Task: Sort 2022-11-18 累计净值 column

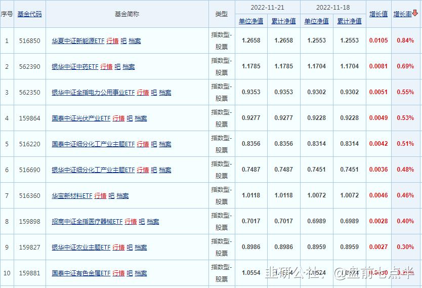Action: coord(349,21)
